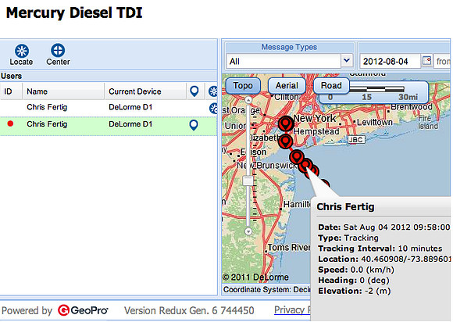Click the map marker near New York

285,123
